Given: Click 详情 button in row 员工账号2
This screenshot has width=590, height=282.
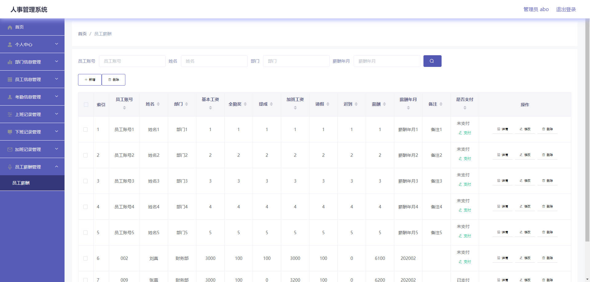Looking at the screenshot, I should [x=502, y=155].
